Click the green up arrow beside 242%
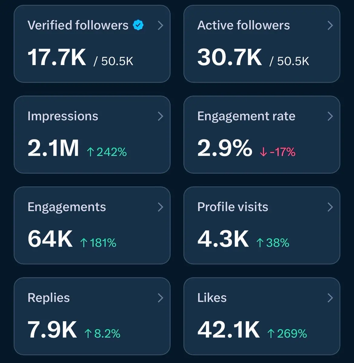 point(90,152)
